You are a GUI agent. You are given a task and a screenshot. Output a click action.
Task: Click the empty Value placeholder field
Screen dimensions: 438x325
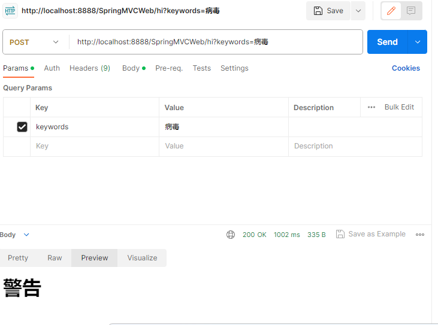coord(223,146)
